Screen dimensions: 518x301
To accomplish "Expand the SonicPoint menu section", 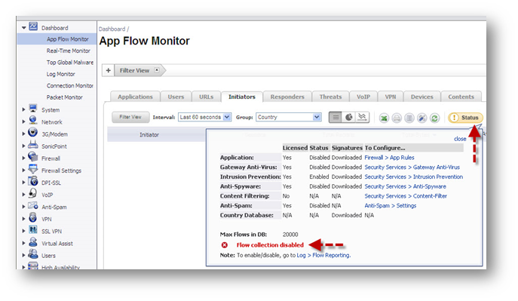I will [23, 146].
